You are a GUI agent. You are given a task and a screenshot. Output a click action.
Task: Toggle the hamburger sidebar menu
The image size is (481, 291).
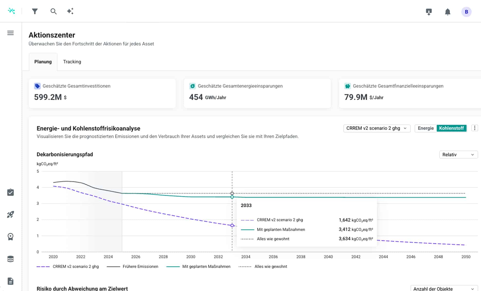(x=11, y=33)
